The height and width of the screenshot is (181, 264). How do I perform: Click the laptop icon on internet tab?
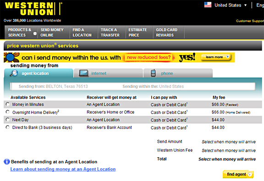pos(84,74)
